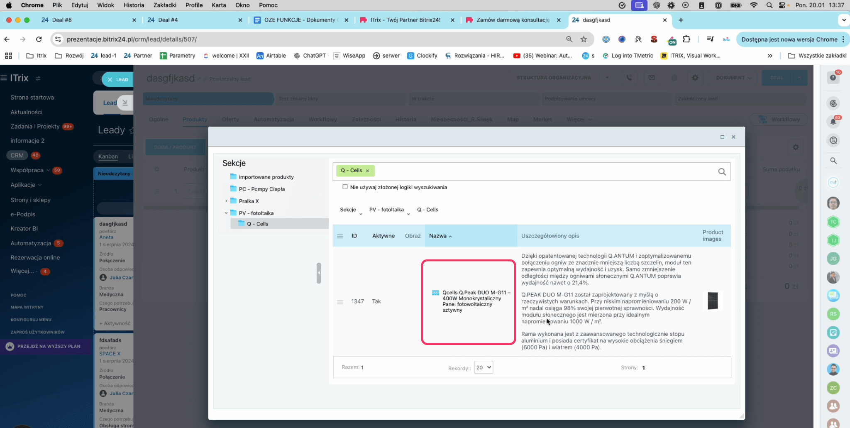Open Clockify bookmark
The height and width of the screenshot is (428, 850).
(x=422, y=56)
